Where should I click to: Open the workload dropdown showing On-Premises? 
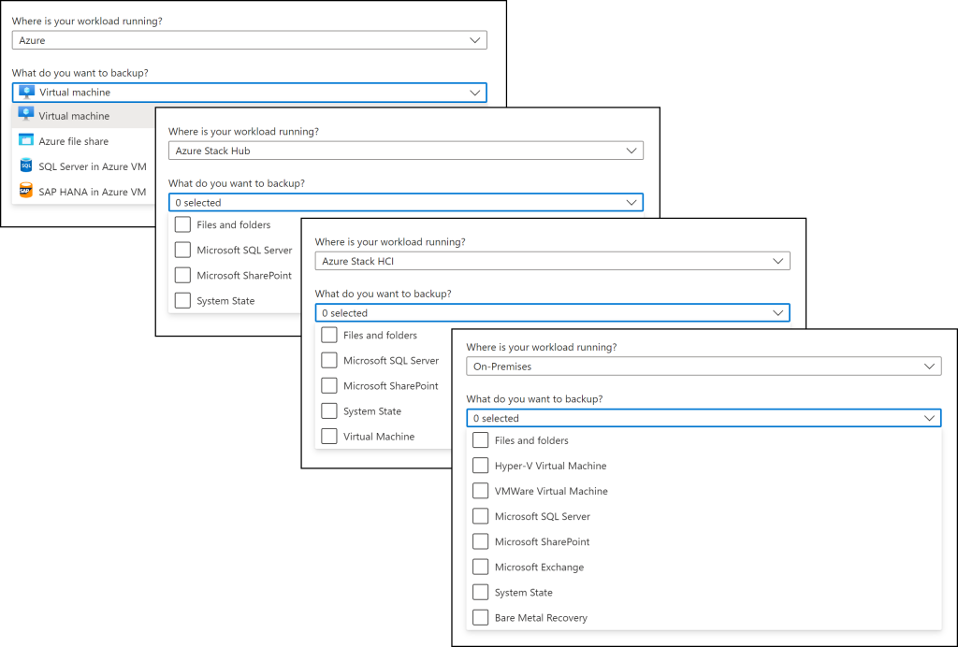(x=704, y=367)
